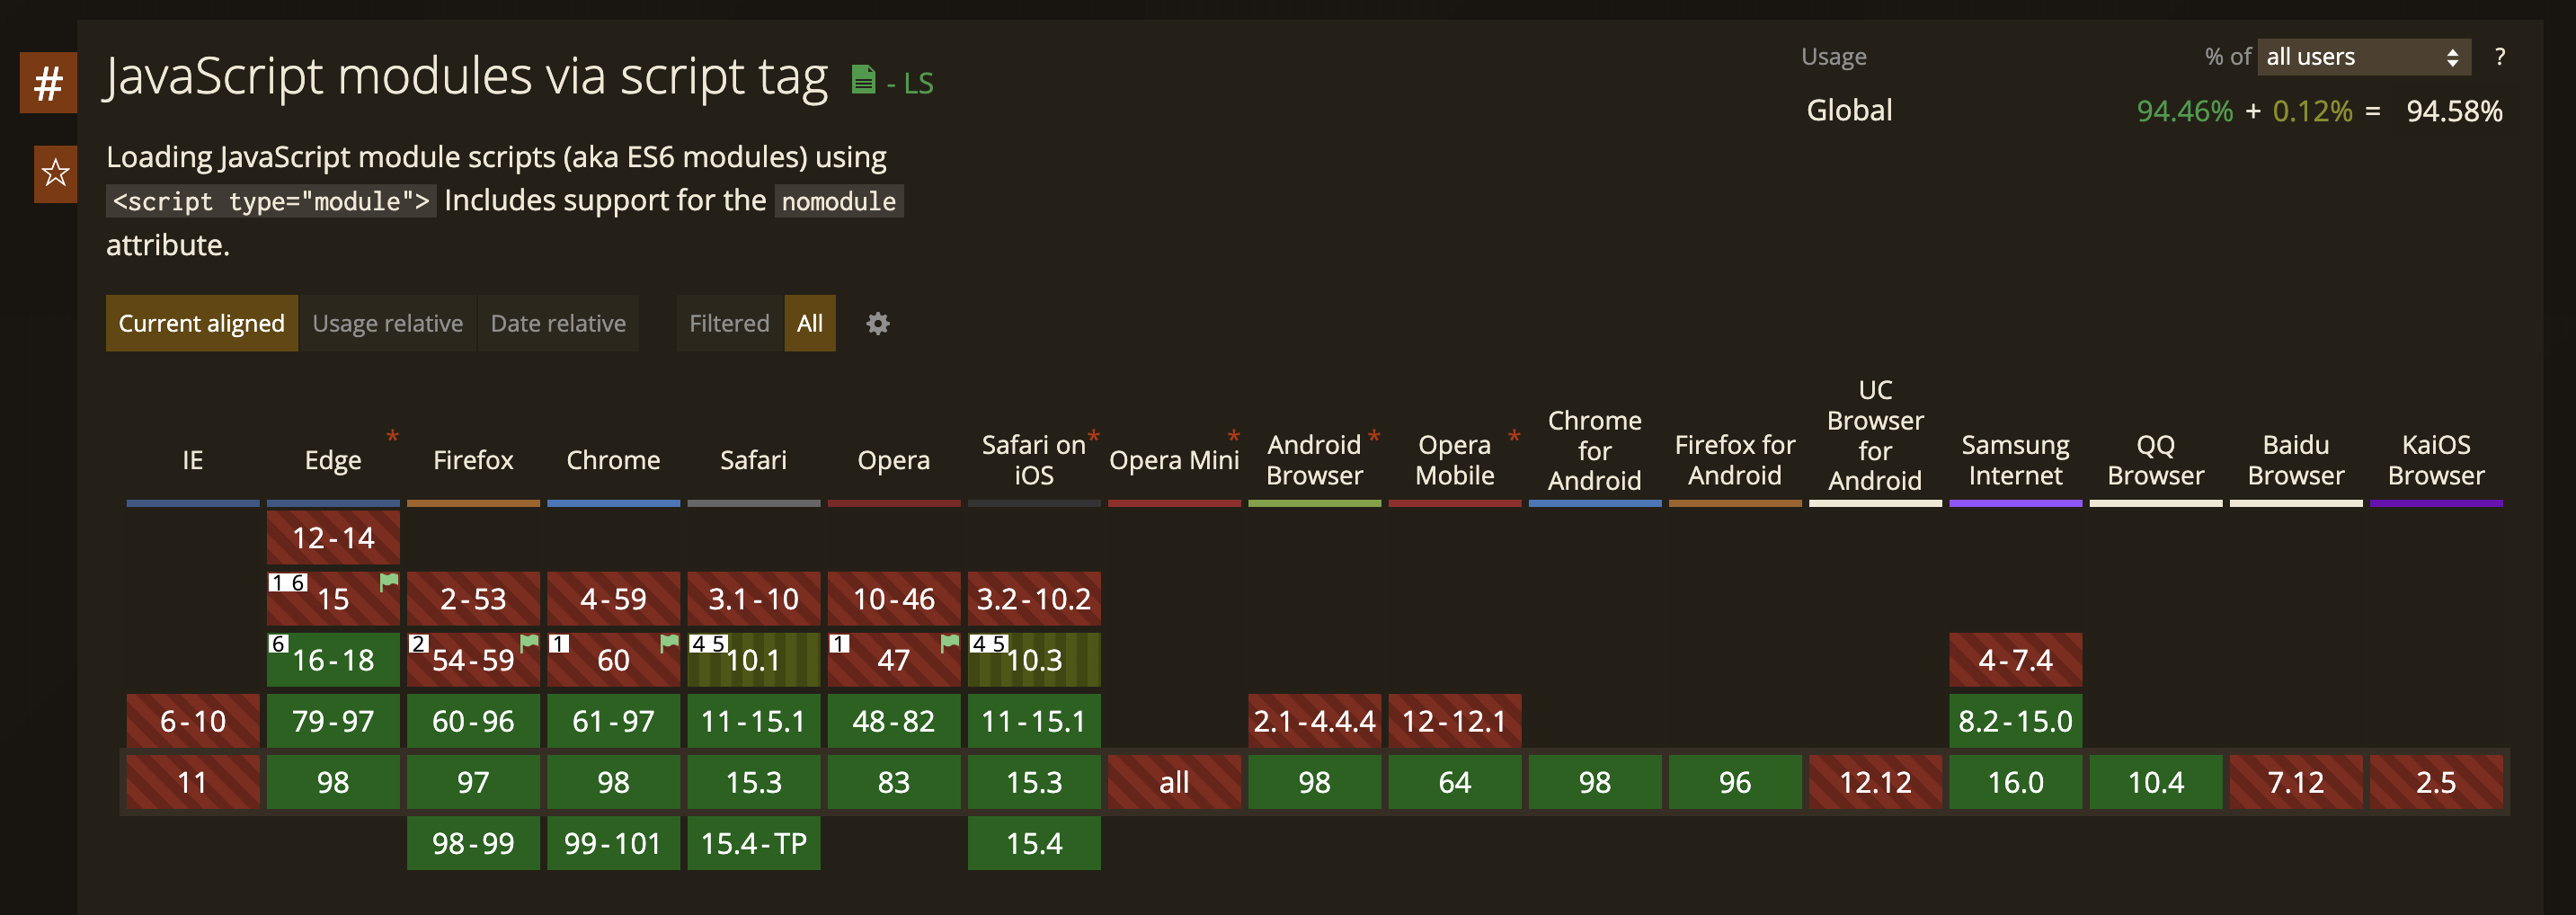Click the flag icon on Firefox 54-59
Screen dimensions: 2576x915
tap(529, 642)
